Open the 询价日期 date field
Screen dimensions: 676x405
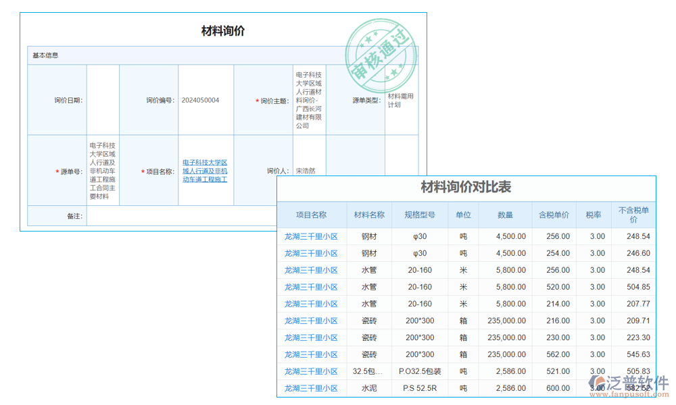pyautogui.click(x=101, y=100)
